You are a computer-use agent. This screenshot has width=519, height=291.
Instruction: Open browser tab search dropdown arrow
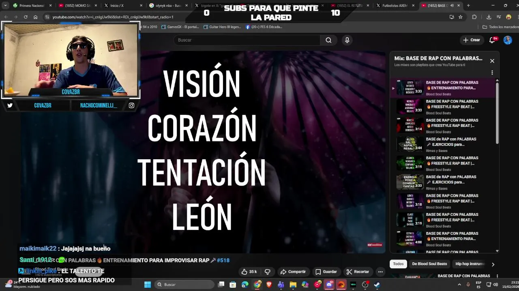pos(5,6)
